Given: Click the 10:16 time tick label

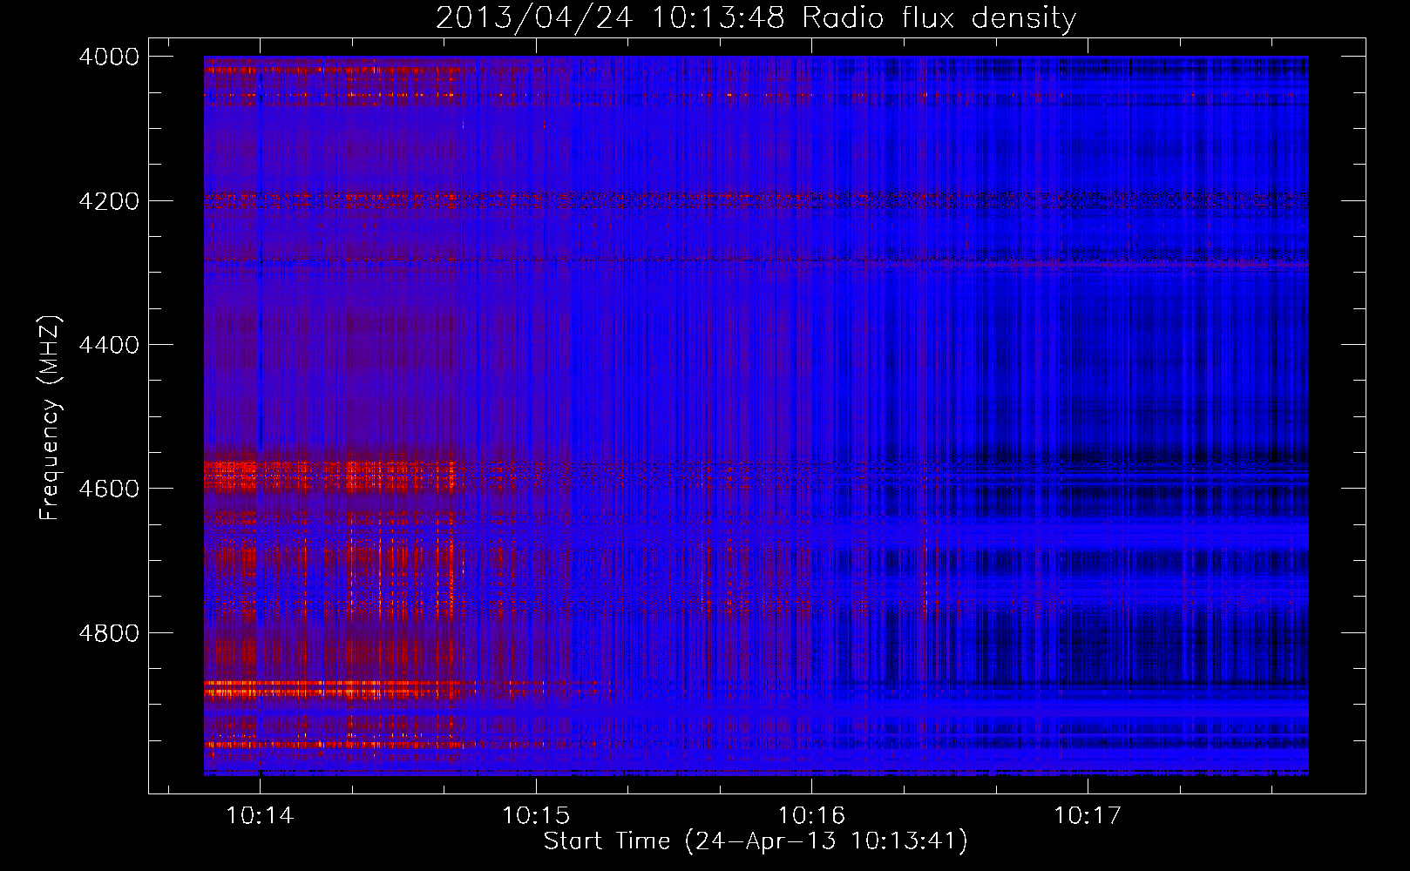Looking at the screenshot, I should [811, 815].
